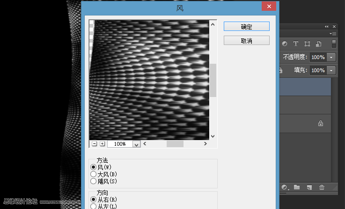Choose the 从右(R) direction option
Screen dimensions: 345x209
point(93,200)
